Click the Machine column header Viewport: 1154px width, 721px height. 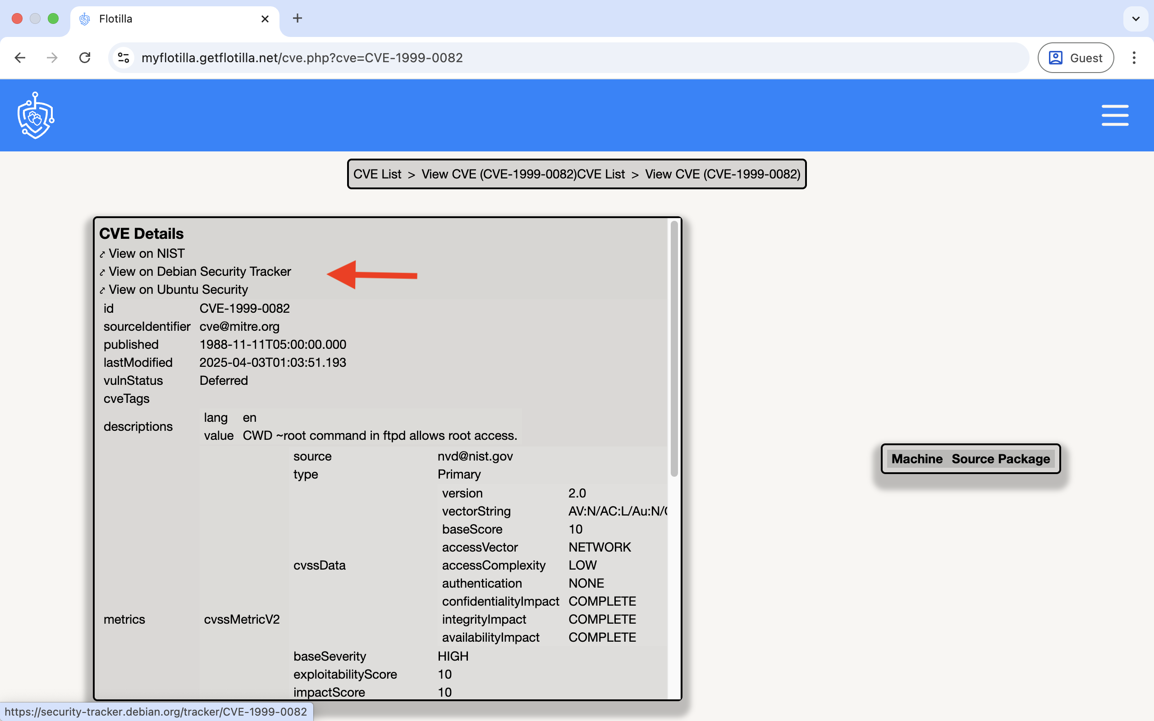coord(916,459)
